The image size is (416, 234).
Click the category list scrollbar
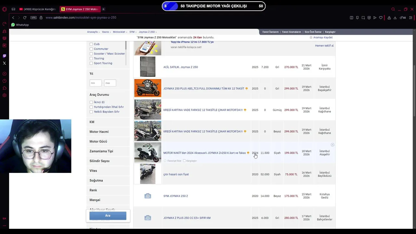click(x=126, y=45)
